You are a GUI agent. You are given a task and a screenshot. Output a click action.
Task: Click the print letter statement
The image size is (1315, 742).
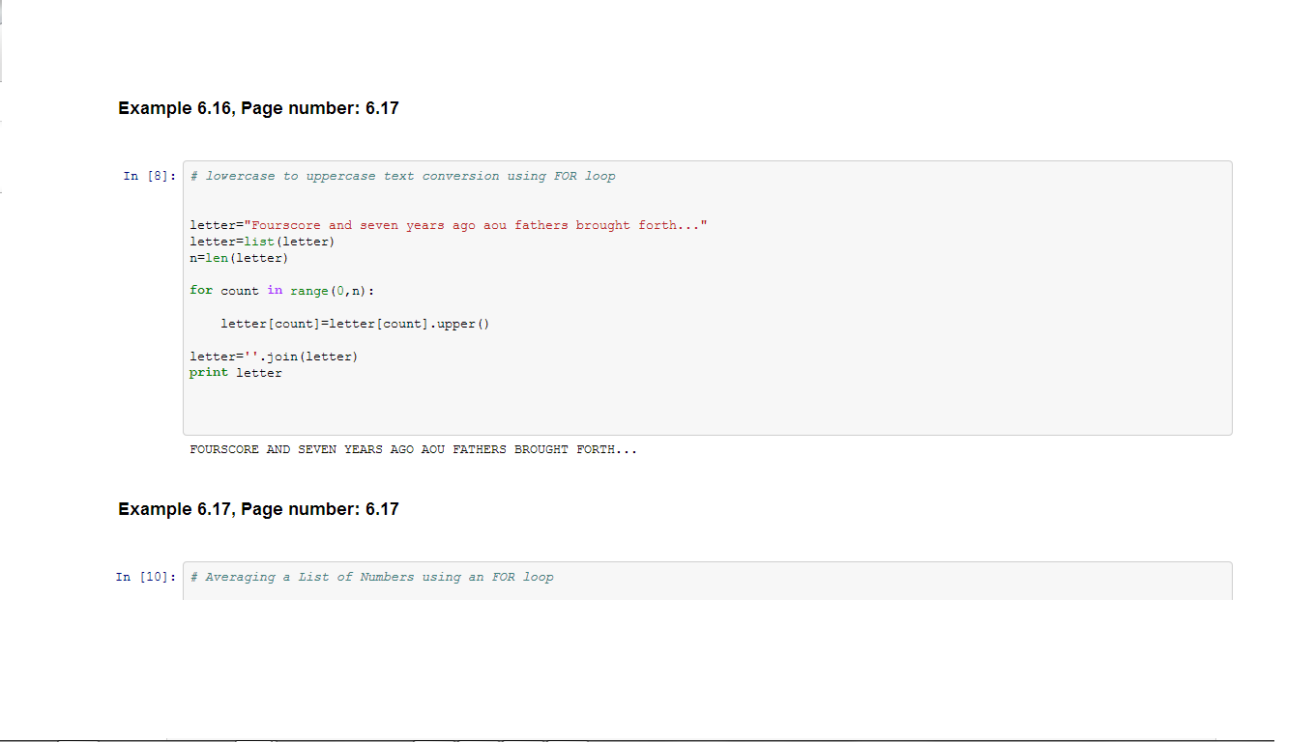236,373
